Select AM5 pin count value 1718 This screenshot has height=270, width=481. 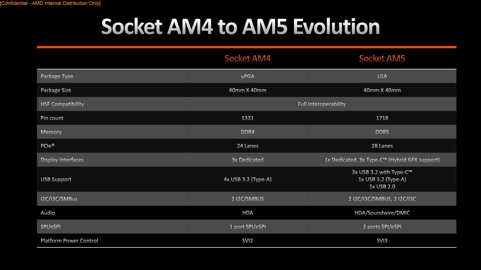click(x=382, y=118)
